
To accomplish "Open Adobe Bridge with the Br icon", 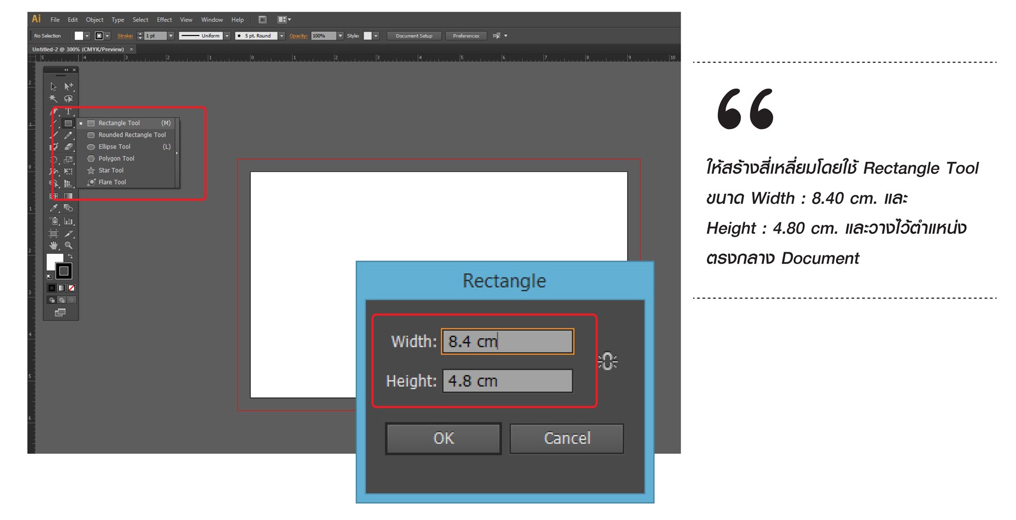I will (262, 20).
